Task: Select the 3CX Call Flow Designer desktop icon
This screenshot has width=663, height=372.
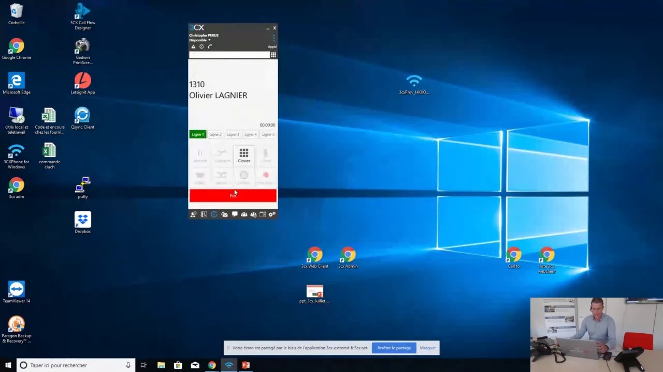Action: (83, 17)
